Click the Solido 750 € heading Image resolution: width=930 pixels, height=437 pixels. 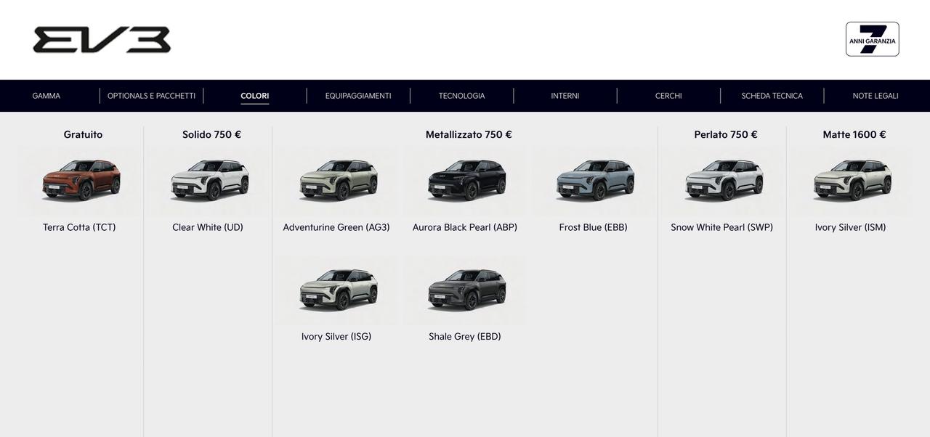[212, 134]
